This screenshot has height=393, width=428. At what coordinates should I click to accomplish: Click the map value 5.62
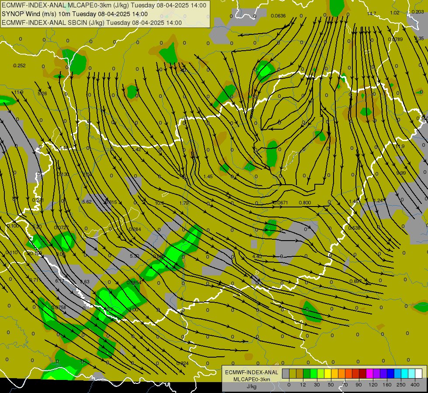point(87,202)
